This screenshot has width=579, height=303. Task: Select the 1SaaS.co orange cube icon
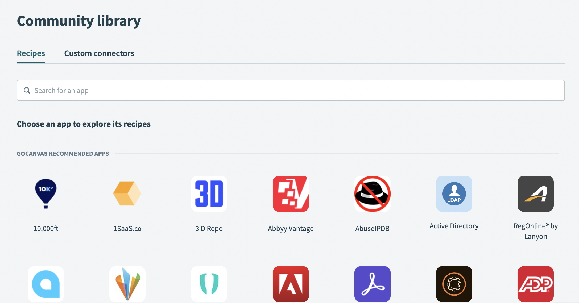pos(127,194)
